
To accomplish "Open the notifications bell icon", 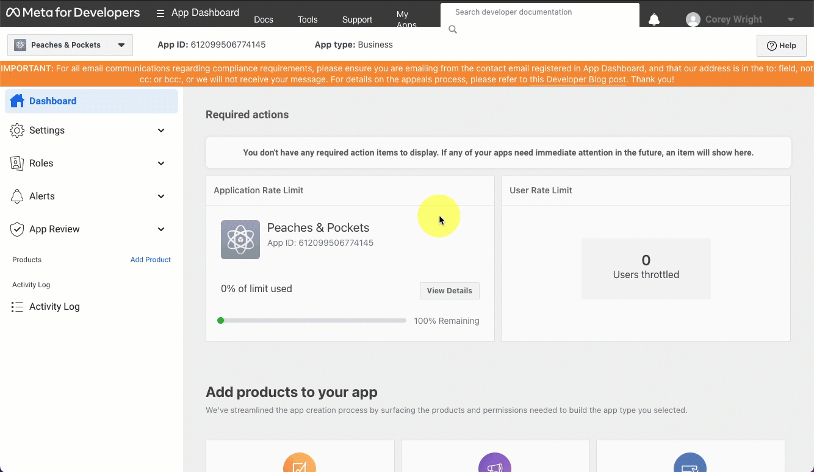I will click(654, 20).
